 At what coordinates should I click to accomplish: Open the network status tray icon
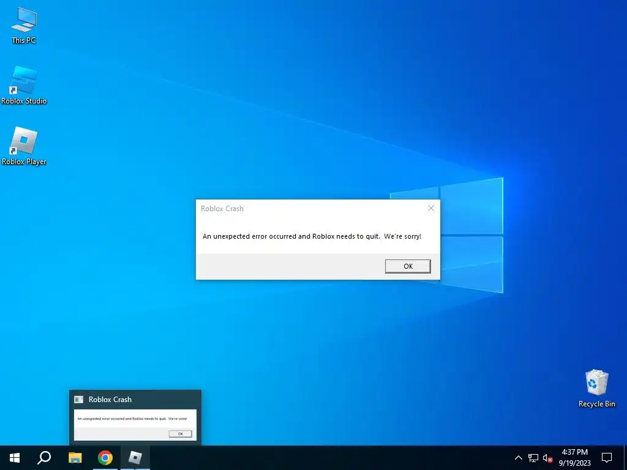533,458
